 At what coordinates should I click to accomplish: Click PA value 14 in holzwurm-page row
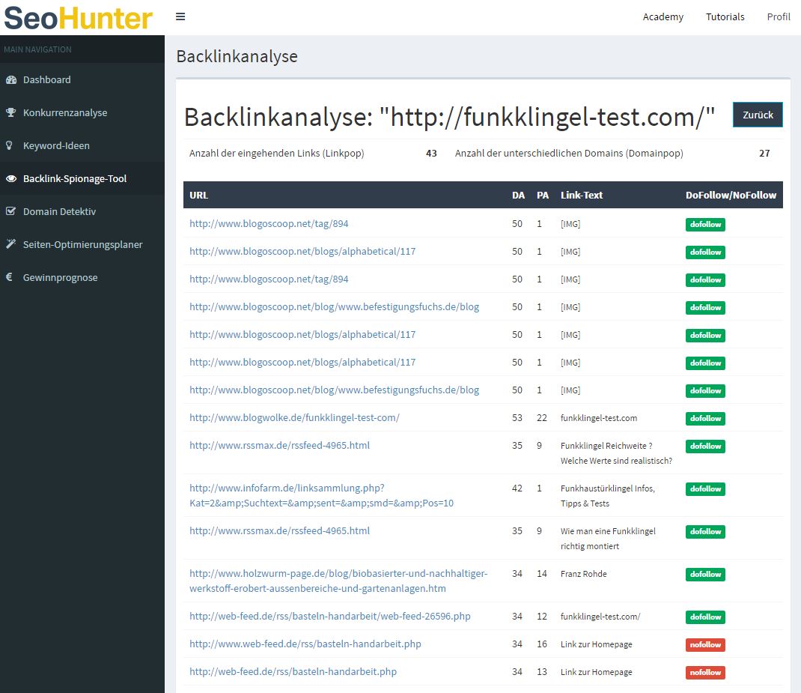541,573
